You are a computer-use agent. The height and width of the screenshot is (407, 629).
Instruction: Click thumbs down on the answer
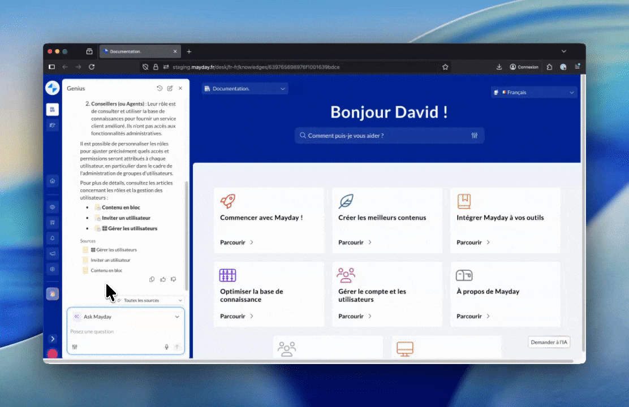(x=173, y=279)
